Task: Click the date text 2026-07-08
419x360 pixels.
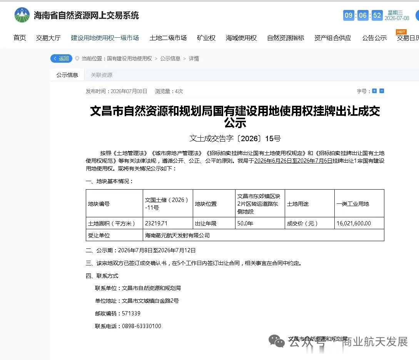Action: 397,18
